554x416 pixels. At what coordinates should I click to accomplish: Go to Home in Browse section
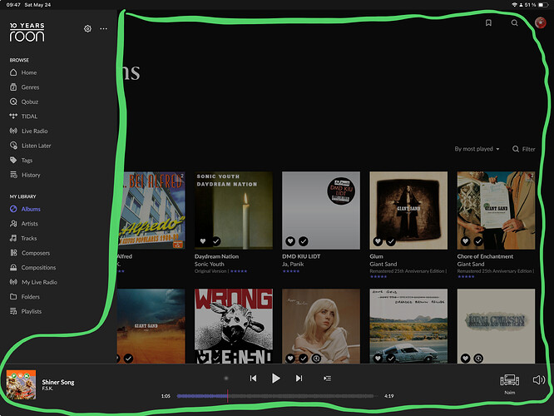(x=23, y=72)
